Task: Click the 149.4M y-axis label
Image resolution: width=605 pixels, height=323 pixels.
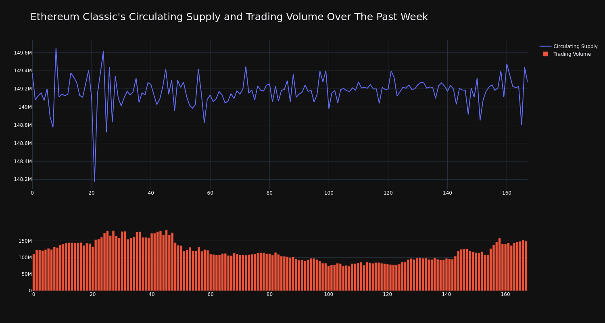Action: tap(23, 71)
